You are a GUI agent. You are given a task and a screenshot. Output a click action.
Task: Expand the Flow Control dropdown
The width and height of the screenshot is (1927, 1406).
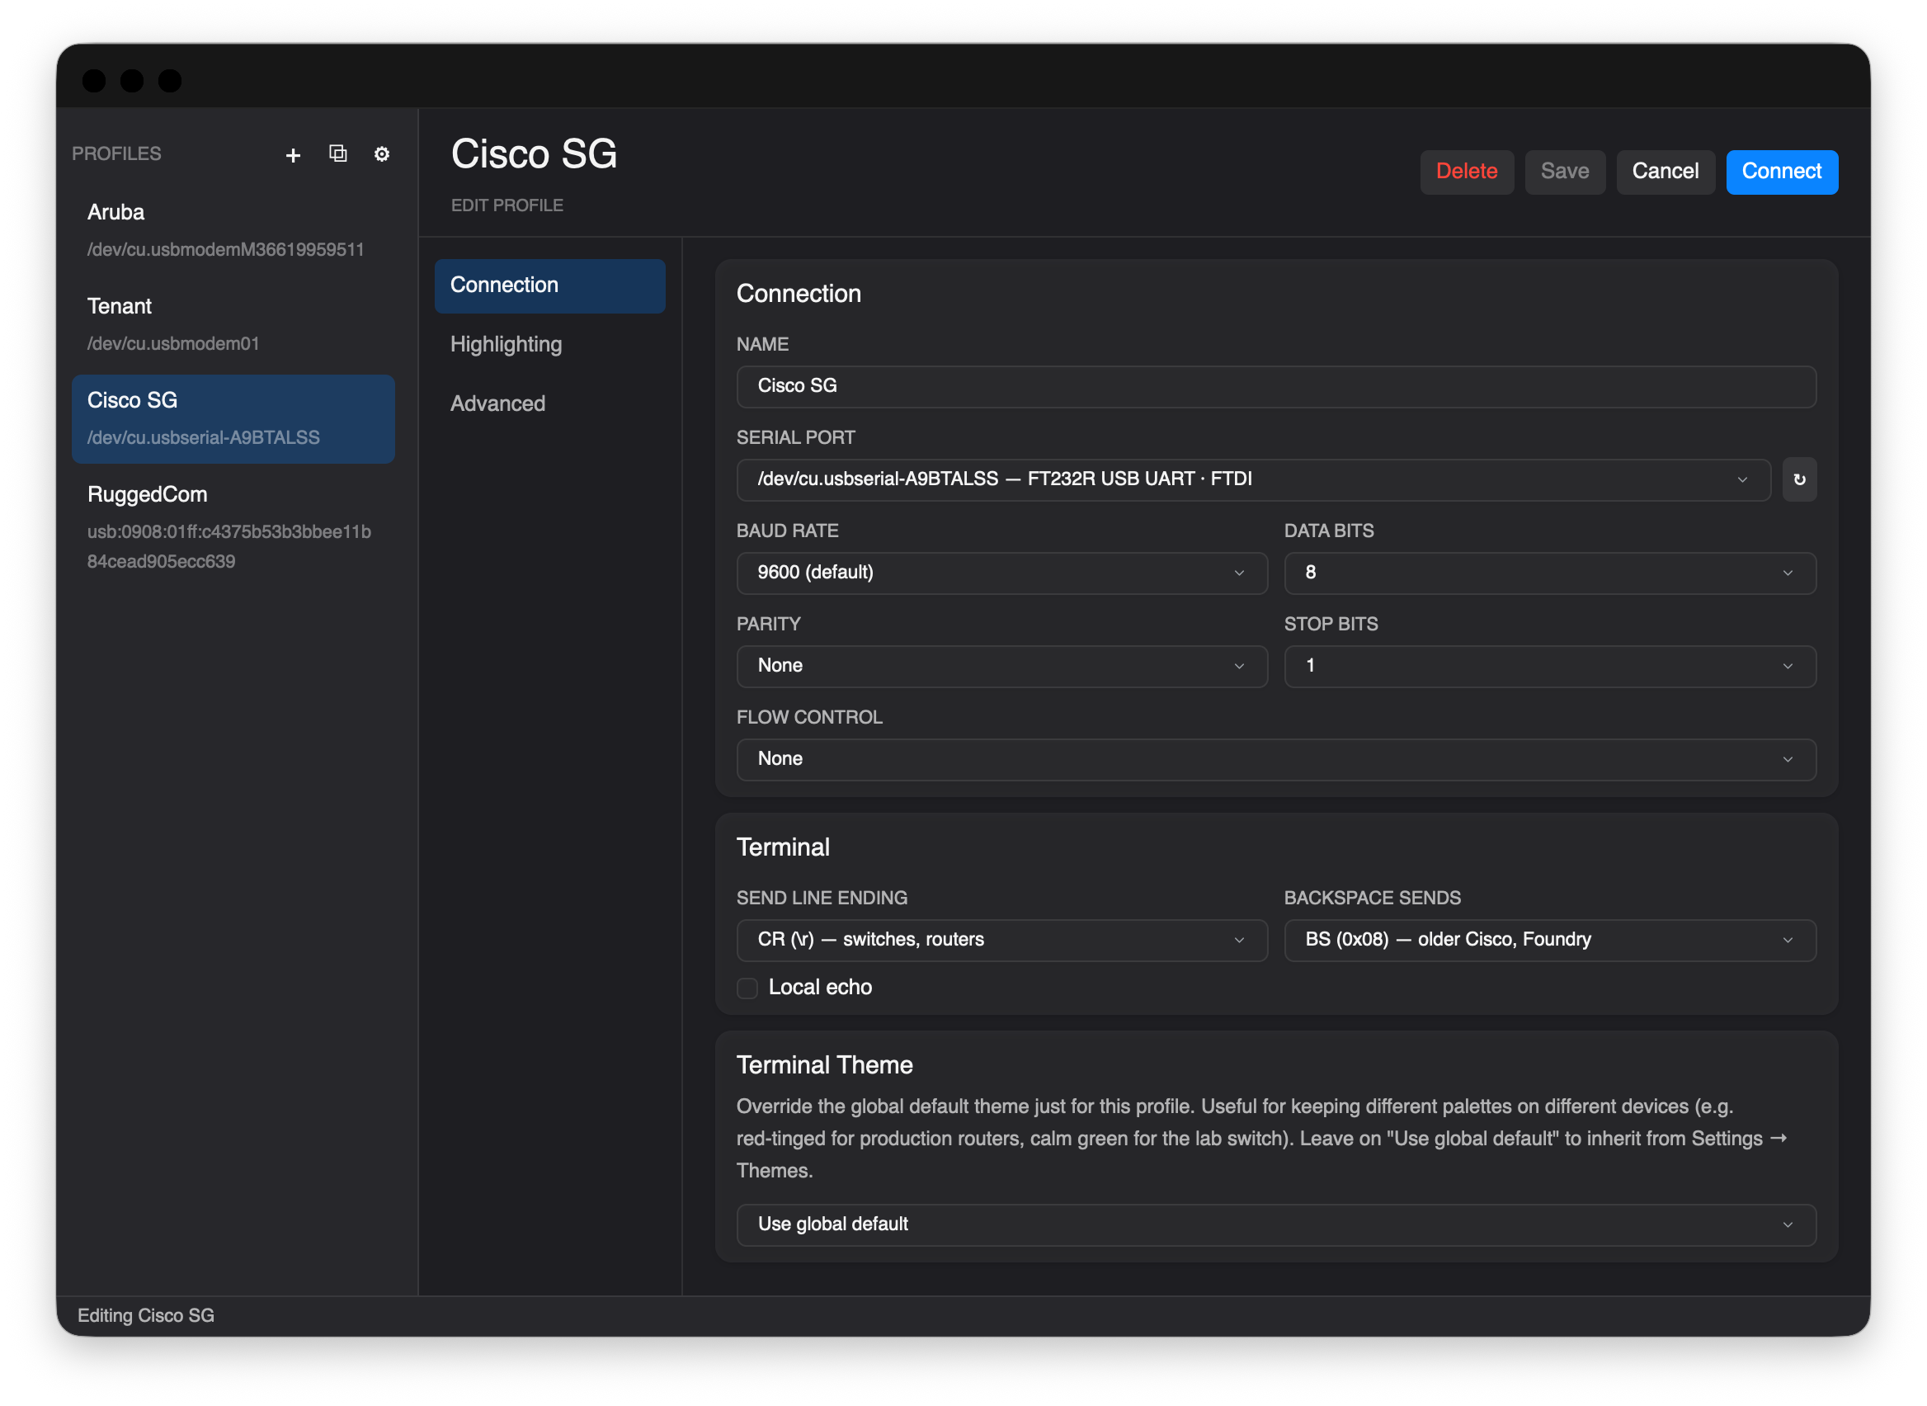[1276, 759]
